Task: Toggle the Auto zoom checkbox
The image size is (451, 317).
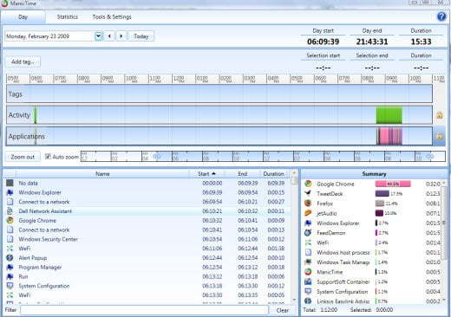Action: [48, 157]
